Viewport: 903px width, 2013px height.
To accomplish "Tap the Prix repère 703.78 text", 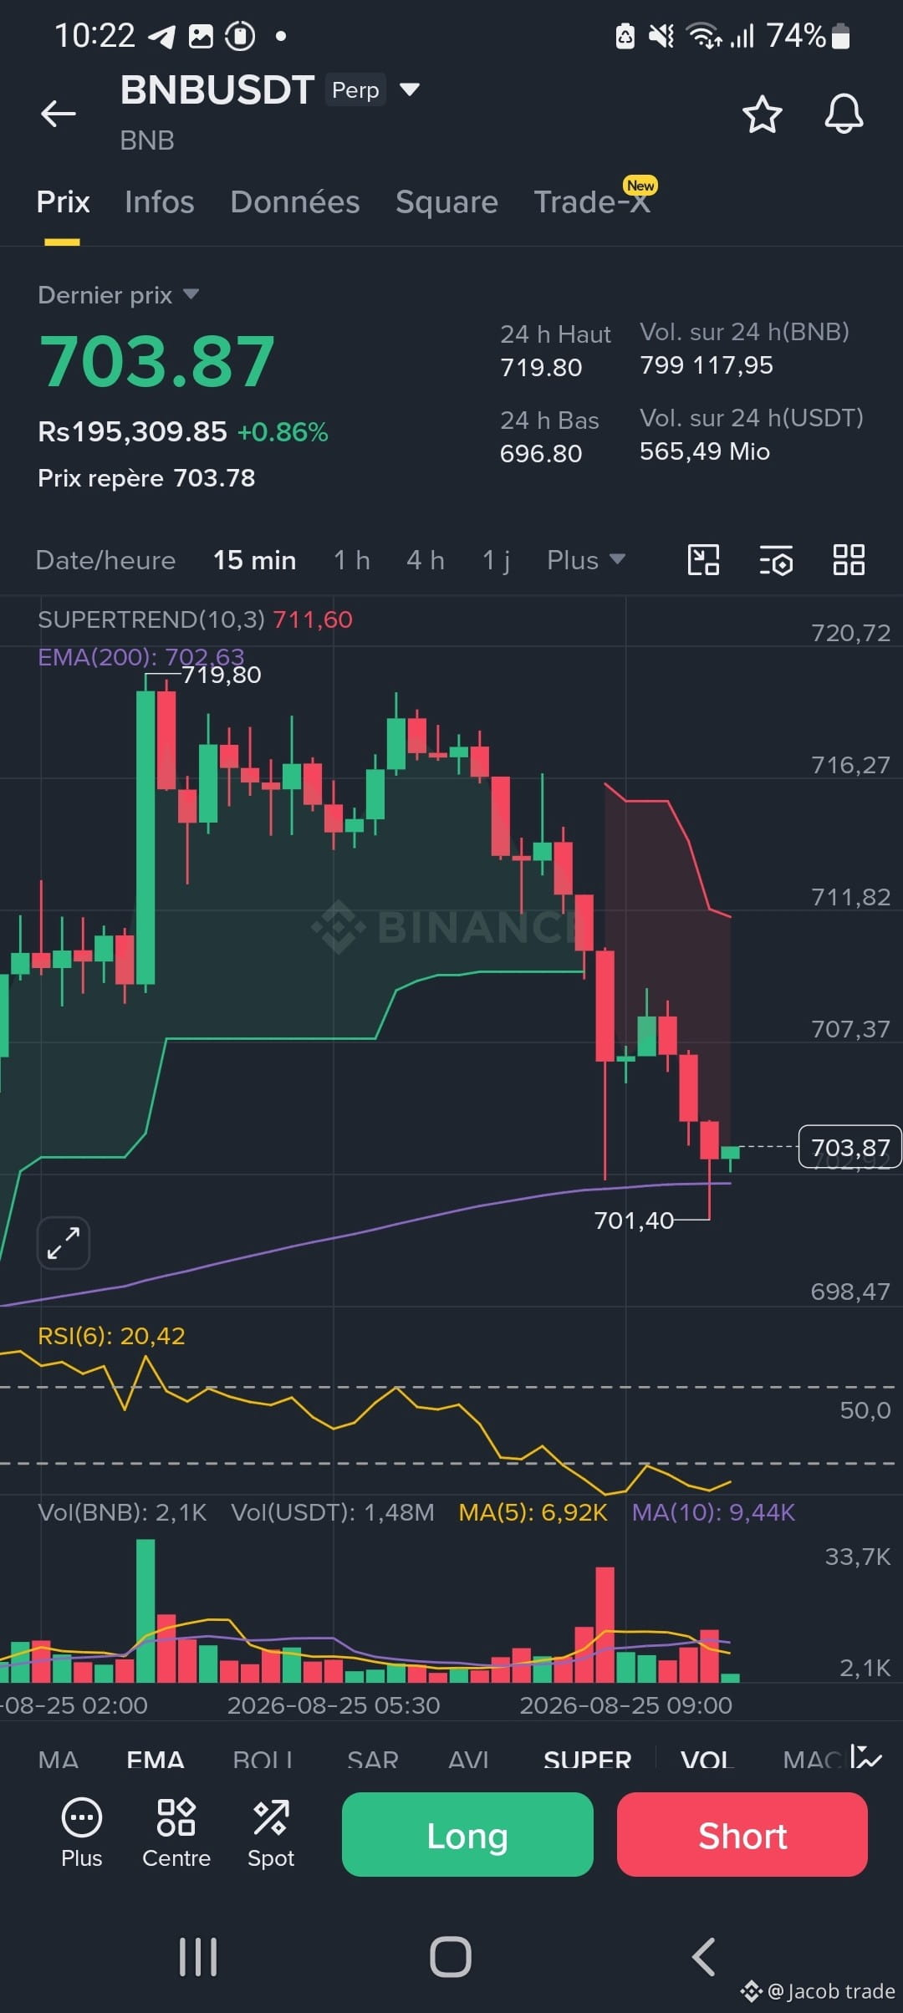I will point(146,478).
